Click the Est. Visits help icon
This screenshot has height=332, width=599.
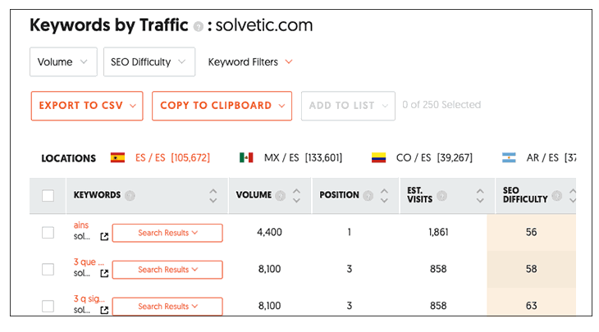click(442, 196)
